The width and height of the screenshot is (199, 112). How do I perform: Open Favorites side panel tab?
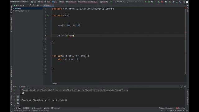pyautogui.click(x=11, y=100)
